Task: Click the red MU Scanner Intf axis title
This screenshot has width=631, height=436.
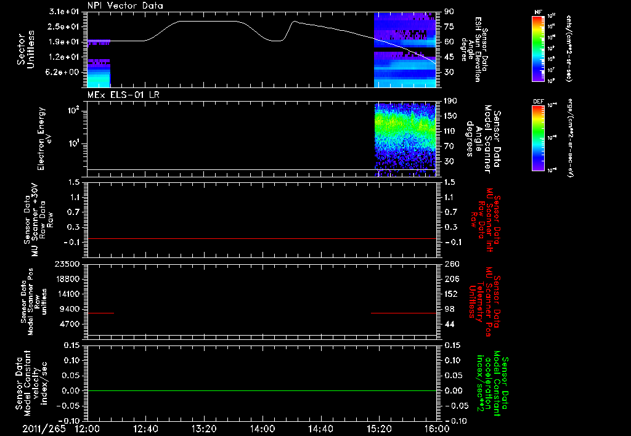Action: 486,220
